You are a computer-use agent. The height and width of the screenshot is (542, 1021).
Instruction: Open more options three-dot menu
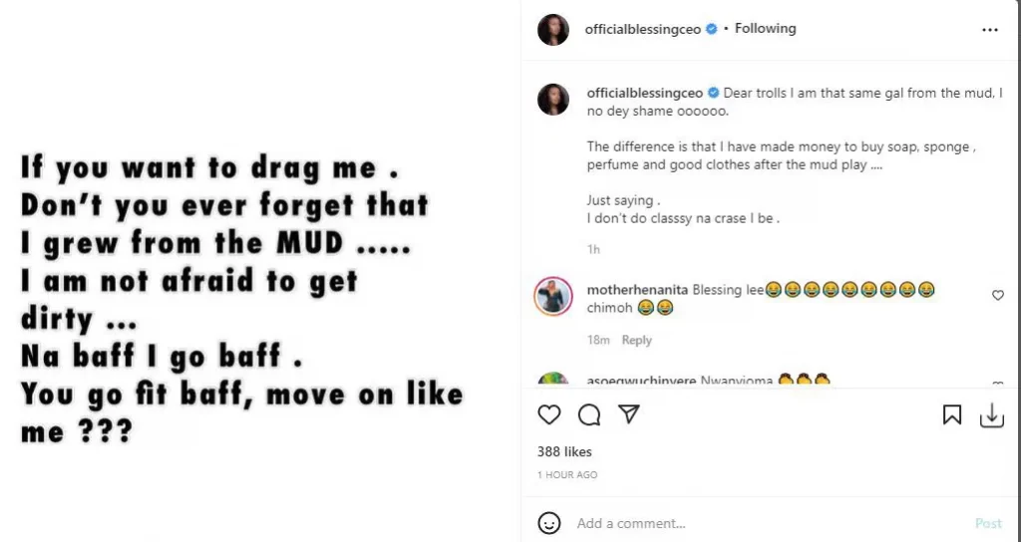coord(989,30)
